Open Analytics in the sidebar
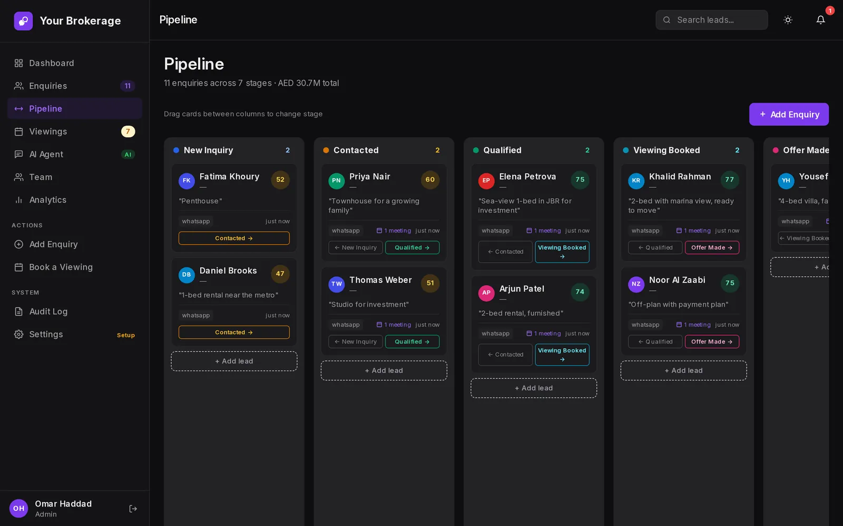This screenshot has height=526, width=843. tap(75, 200)
